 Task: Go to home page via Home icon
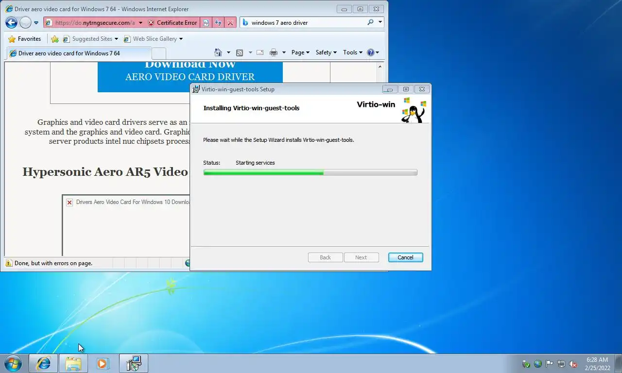pos(218,52)
